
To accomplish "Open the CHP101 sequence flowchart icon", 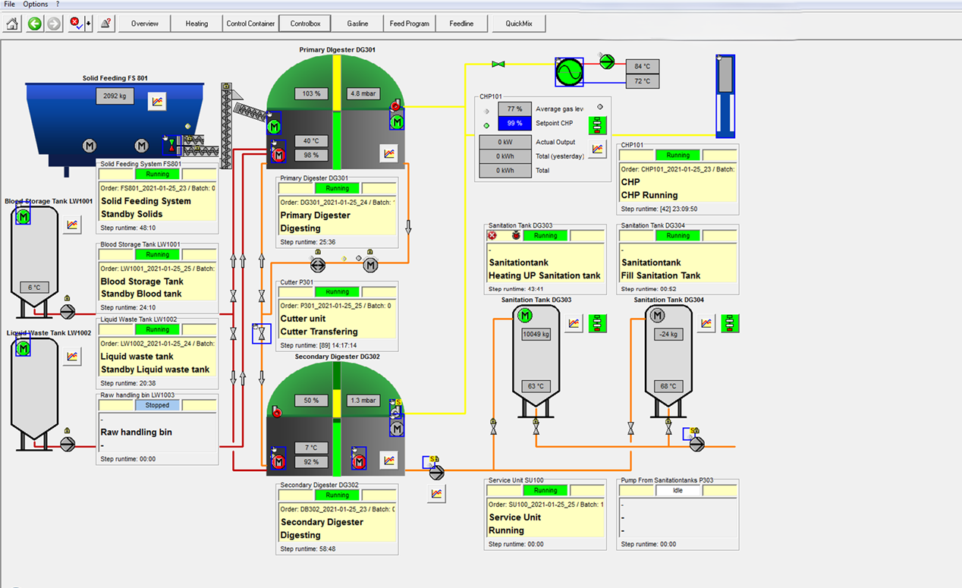I will [599, 124].
